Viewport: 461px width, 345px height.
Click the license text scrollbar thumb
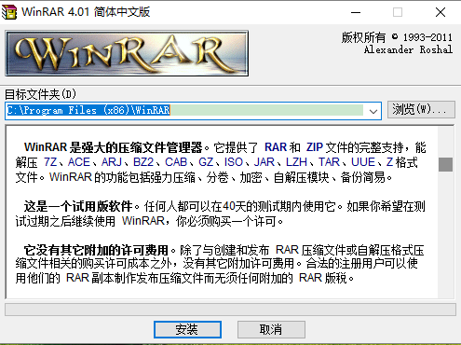coord(445,164)
